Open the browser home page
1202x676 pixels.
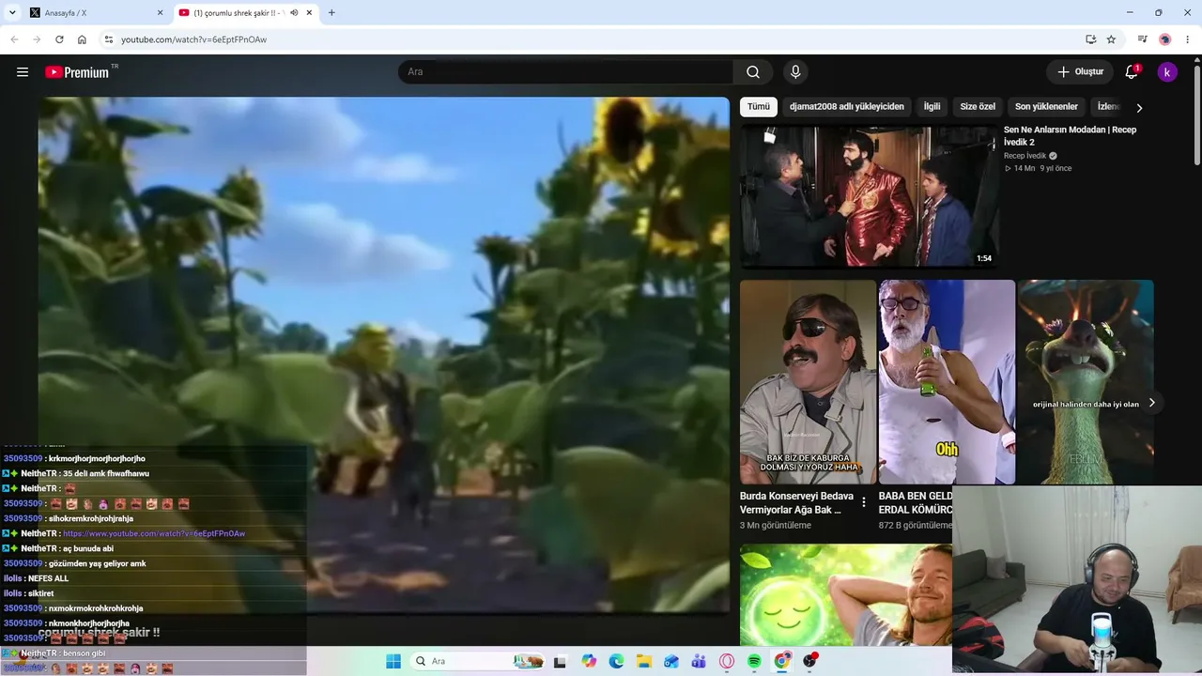point(82,39)
